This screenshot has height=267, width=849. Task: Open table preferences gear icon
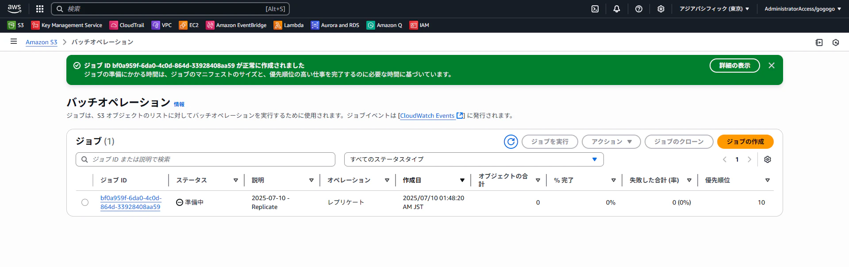tap(768, 159)
